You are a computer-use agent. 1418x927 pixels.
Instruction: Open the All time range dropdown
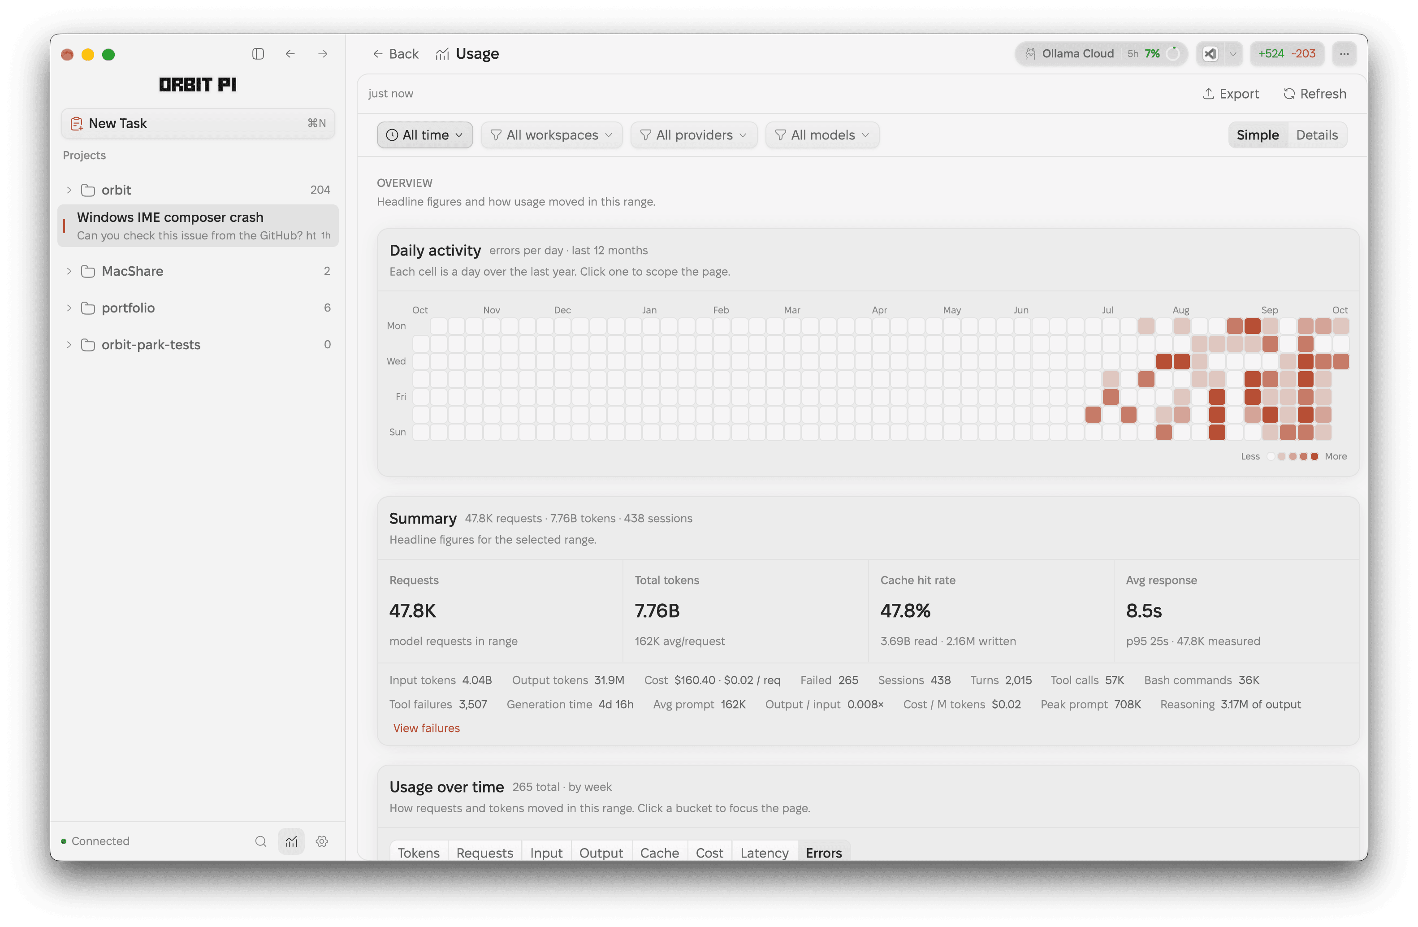tap(425, 134)
